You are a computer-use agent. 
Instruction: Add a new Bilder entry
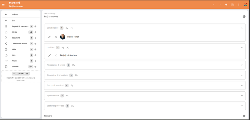[35, 50]
